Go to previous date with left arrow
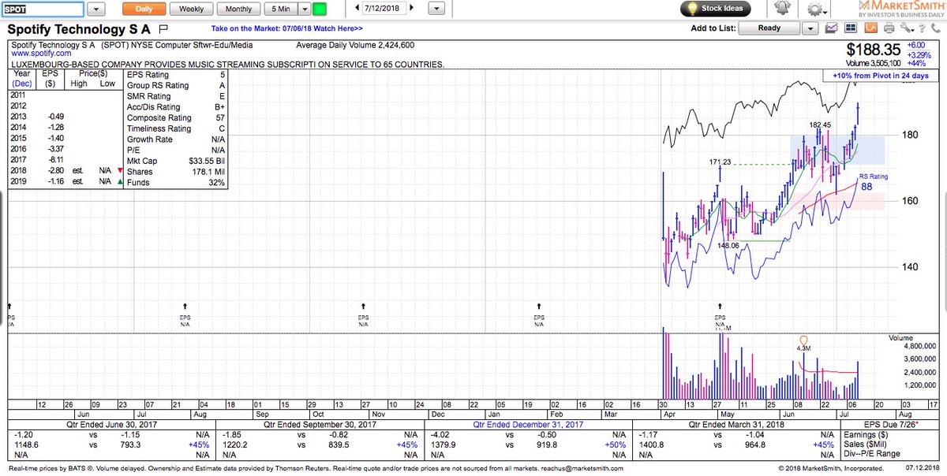The width and height of the screenshot is (947, 476). (x=355, y=9)
